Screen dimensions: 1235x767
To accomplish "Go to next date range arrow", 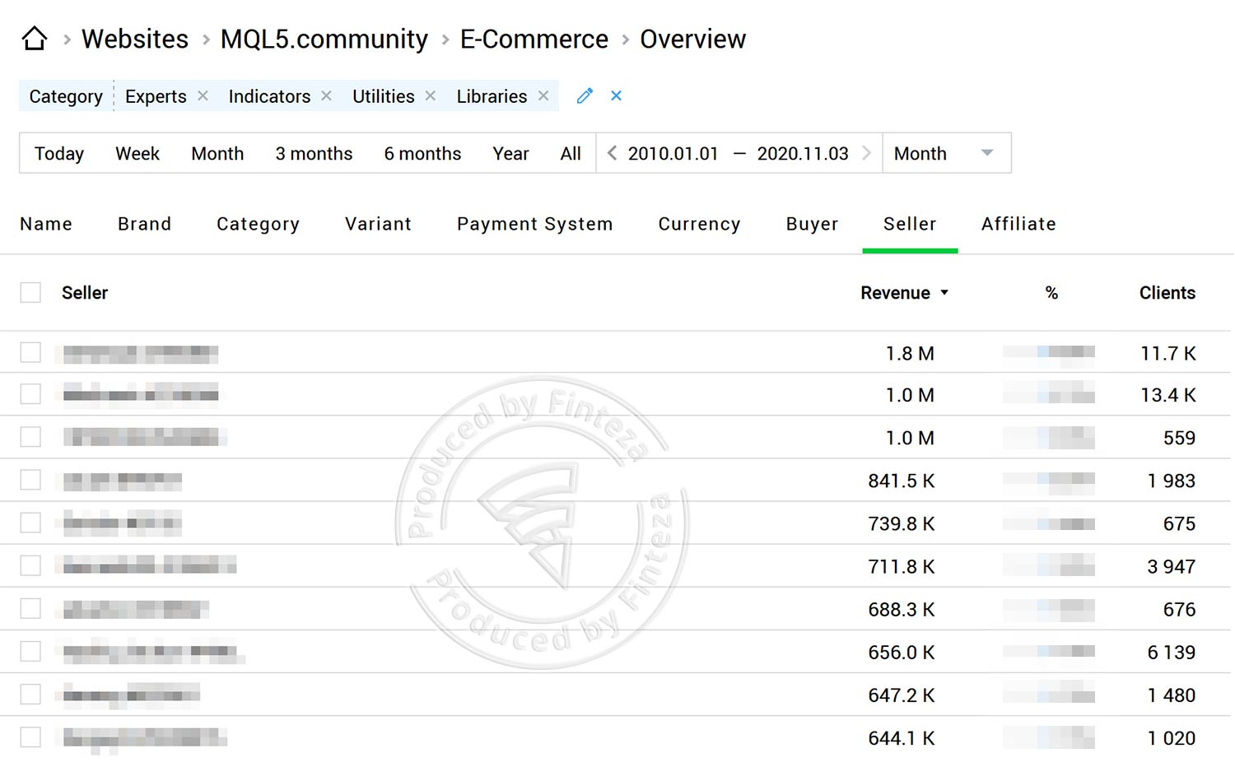I will (x=866, y=153).
